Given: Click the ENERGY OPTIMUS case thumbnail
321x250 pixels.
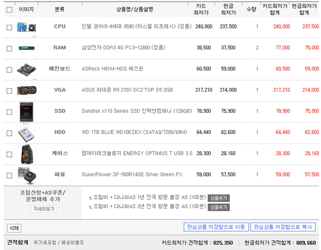Looking at the screenshot, I should (x=26, y=153).
